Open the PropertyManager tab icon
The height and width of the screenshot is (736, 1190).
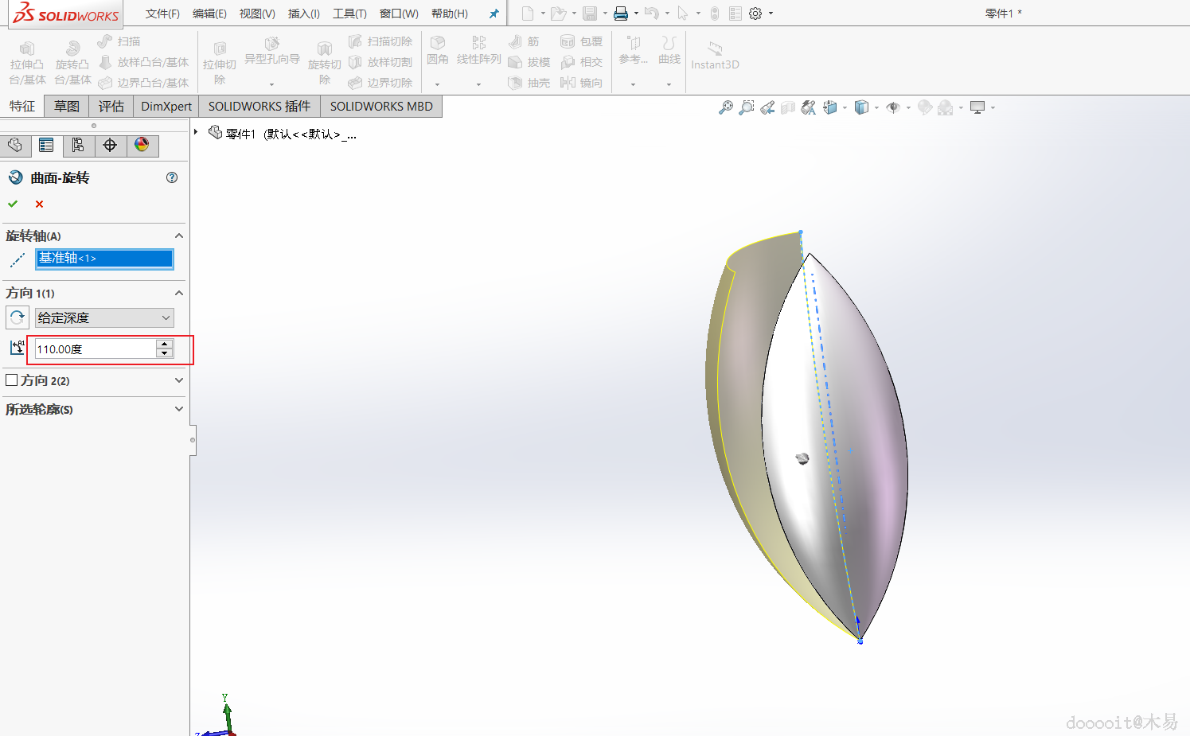click(47, 146)
